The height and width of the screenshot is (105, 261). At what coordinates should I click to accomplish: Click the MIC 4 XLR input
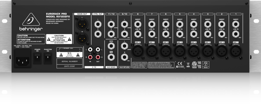point(194,51)
